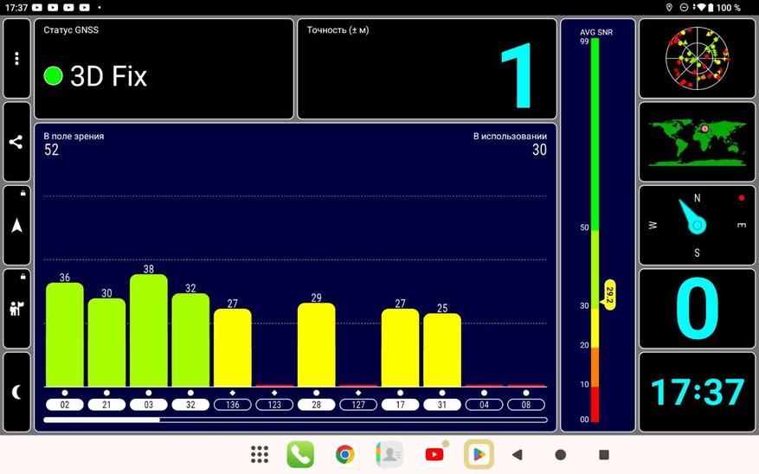Screen dimensions: 759x474
Task: Open the three-dot overflow menu
Action: point(17,59)
